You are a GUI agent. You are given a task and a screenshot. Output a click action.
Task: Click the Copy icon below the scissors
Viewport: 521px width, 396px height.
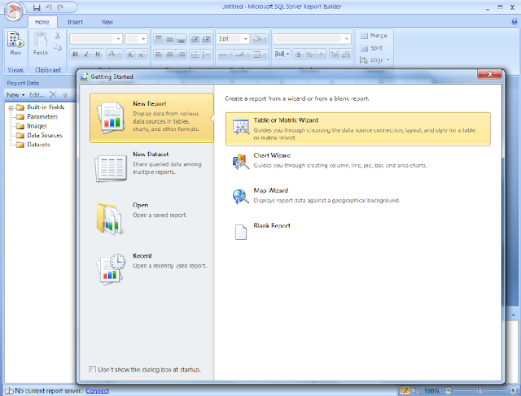58,47
